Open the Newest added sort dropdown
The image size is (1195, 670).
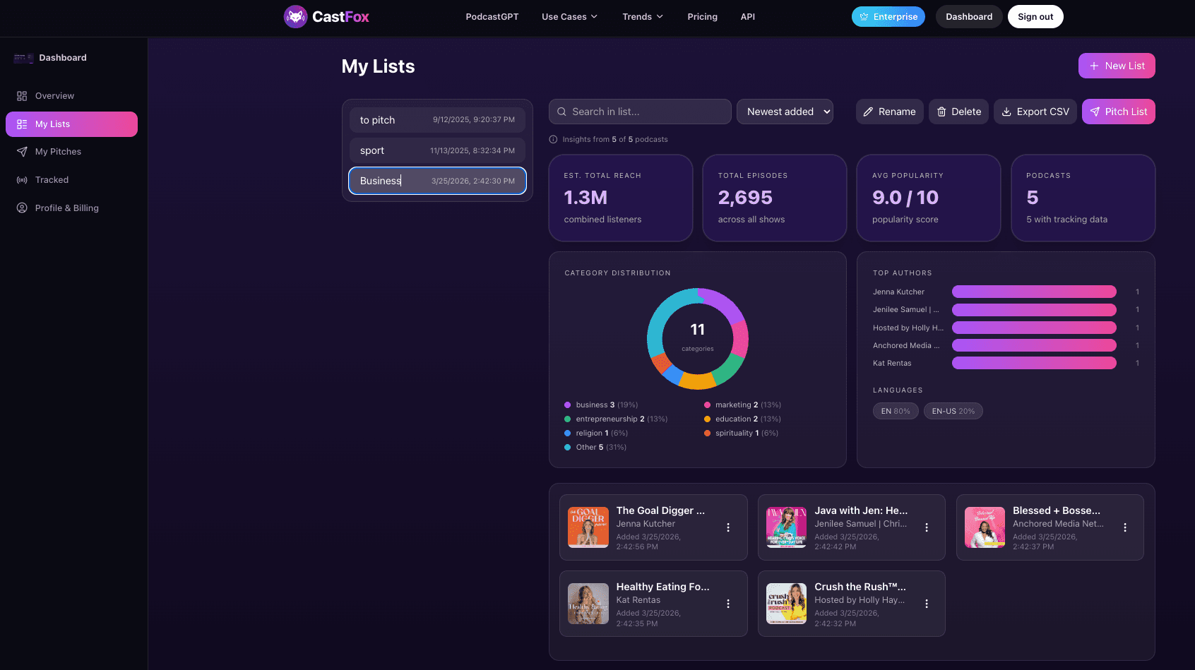(785, 112)
